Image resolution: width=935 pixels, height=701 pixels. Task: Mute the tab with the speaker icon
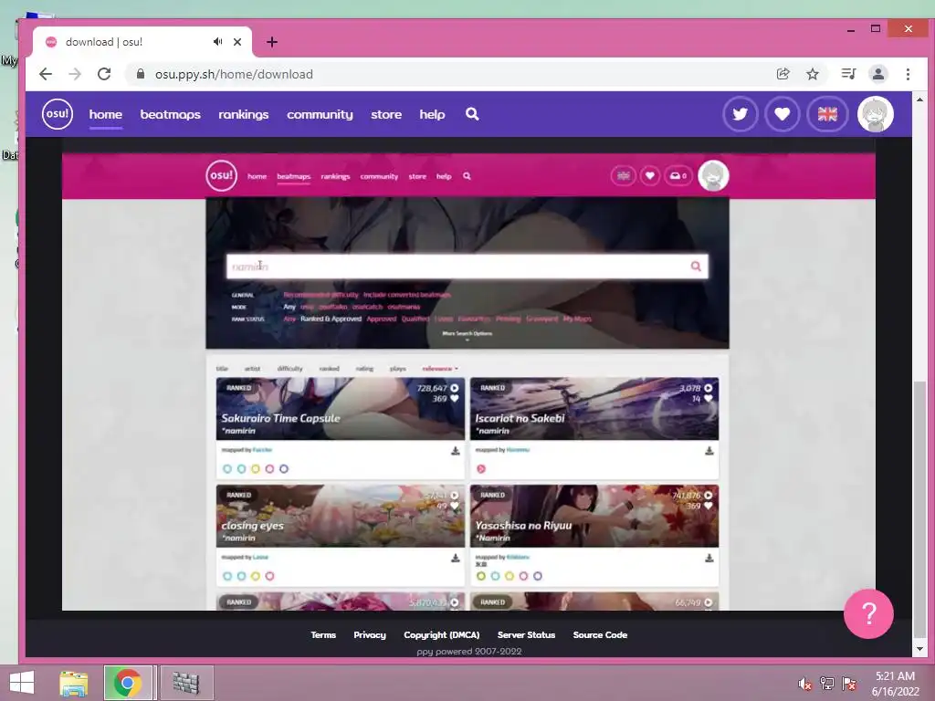[x=217, y=42]
